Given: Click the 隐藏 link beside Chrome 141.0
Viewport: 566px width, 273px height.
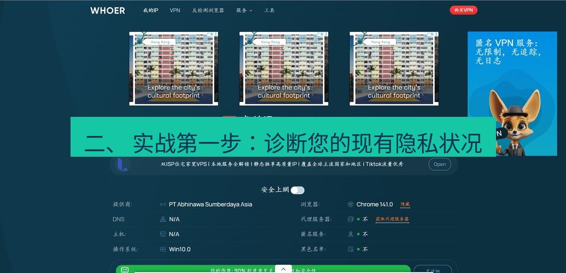Looking at the screenshot, I should pyautogui.click(x=405, y=205).
